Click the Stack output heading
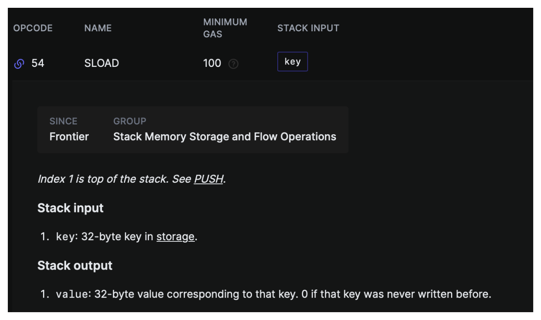The width and height of the screenshot is (541, 320). point(75,266)
